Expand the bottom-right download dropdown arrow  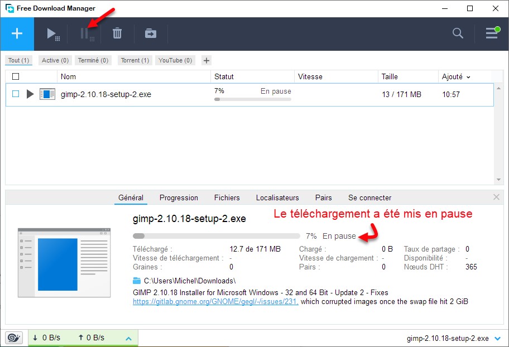tap(497, 338)
